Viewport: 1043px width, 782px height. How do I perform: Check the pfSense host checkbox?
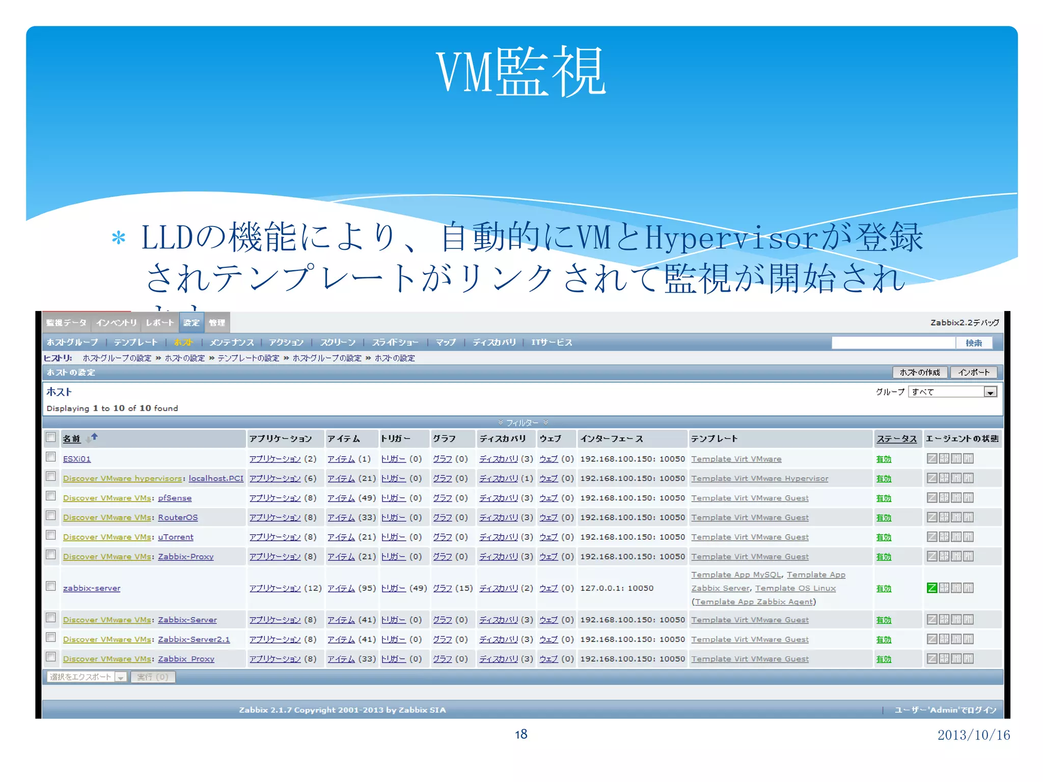coord(51,496)
